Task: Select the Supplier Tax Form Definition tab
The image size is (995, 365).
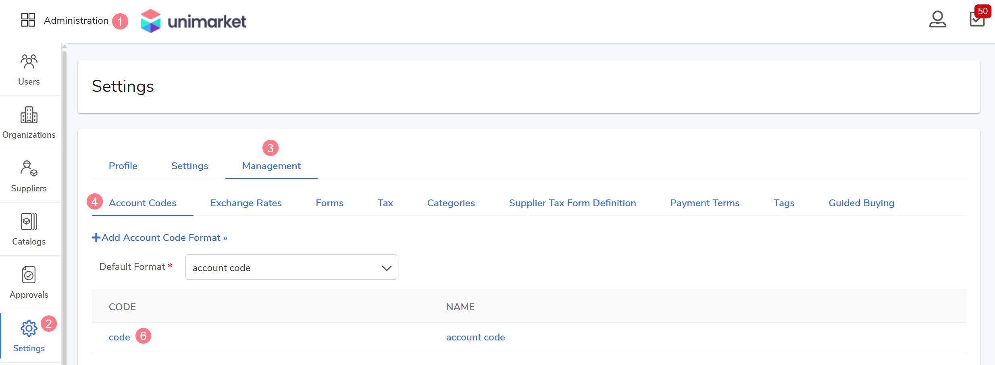Action: click(x=572, y=203)
